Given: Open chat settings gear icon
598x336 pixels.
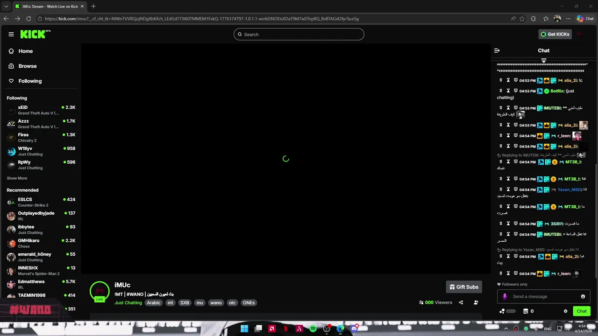Looking at the screenshot, I should point(565,311).
